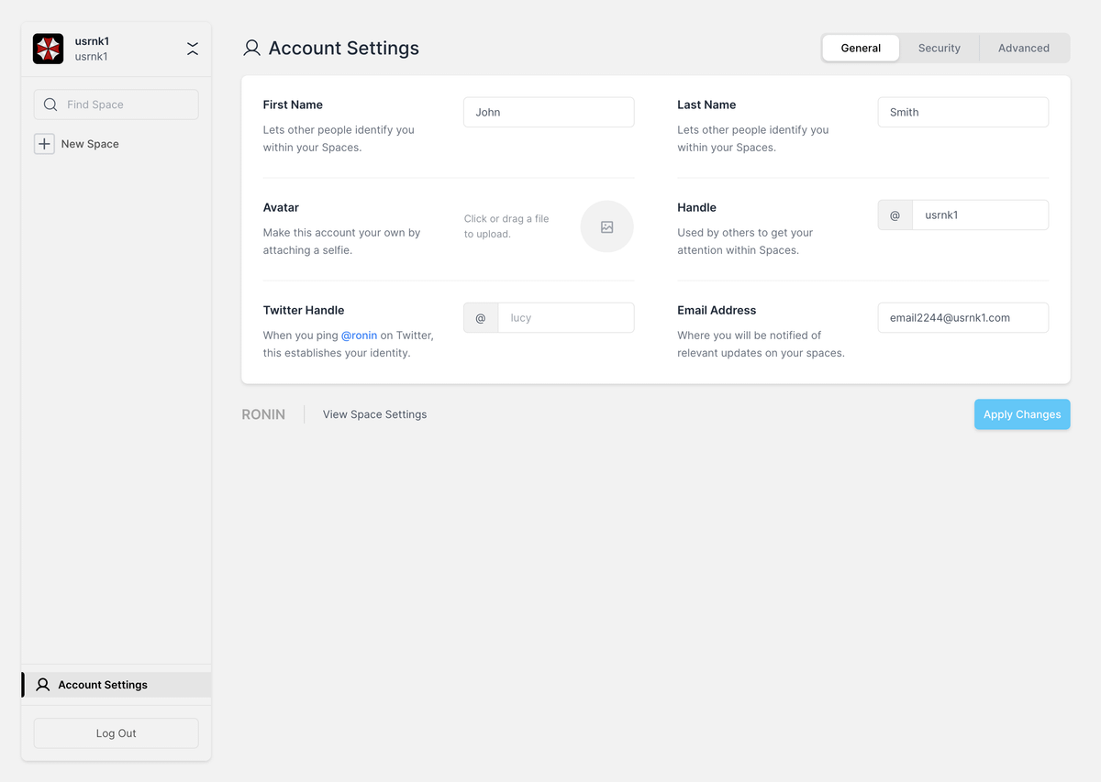Click the plus icon for New Space

click(x=44, y=144)
